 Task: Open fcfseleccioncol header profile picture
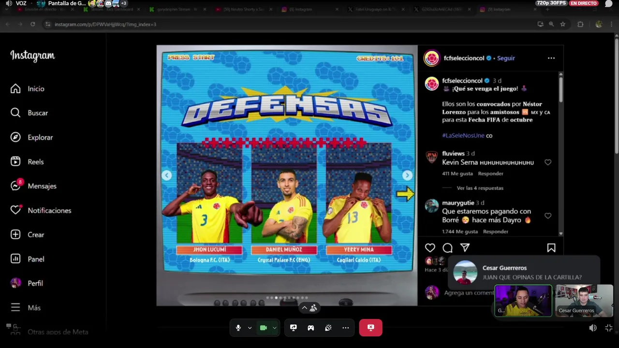coord(431,58)
